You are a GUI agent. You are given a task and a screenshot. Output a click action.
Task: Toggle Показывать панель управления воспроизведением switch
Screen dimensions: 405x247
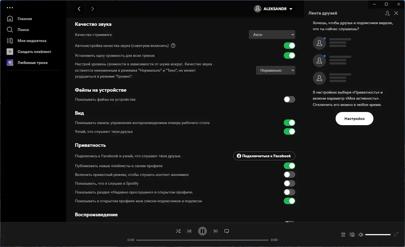point(289,123)
